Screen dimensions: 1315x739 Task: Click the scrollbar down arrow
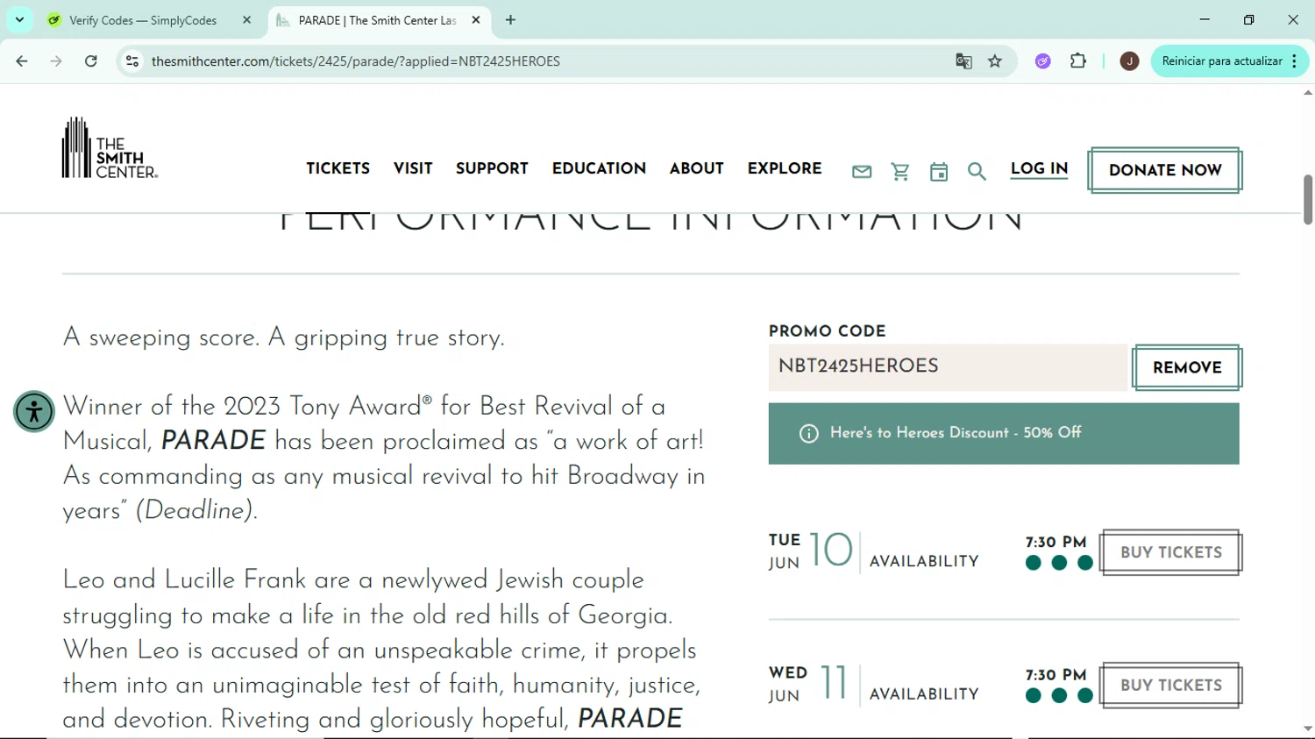click(x=1308, y=728)
